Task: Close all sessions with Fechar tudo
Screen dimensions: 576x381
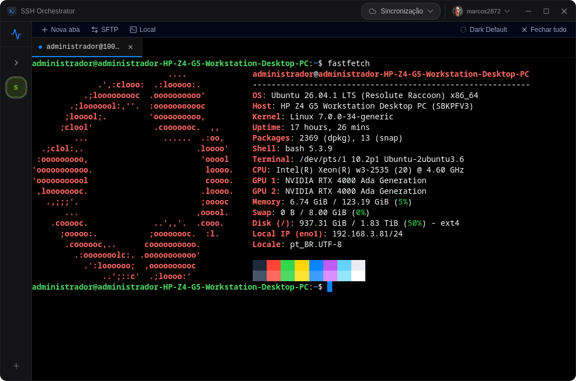Action: click(x=544, y=30)
